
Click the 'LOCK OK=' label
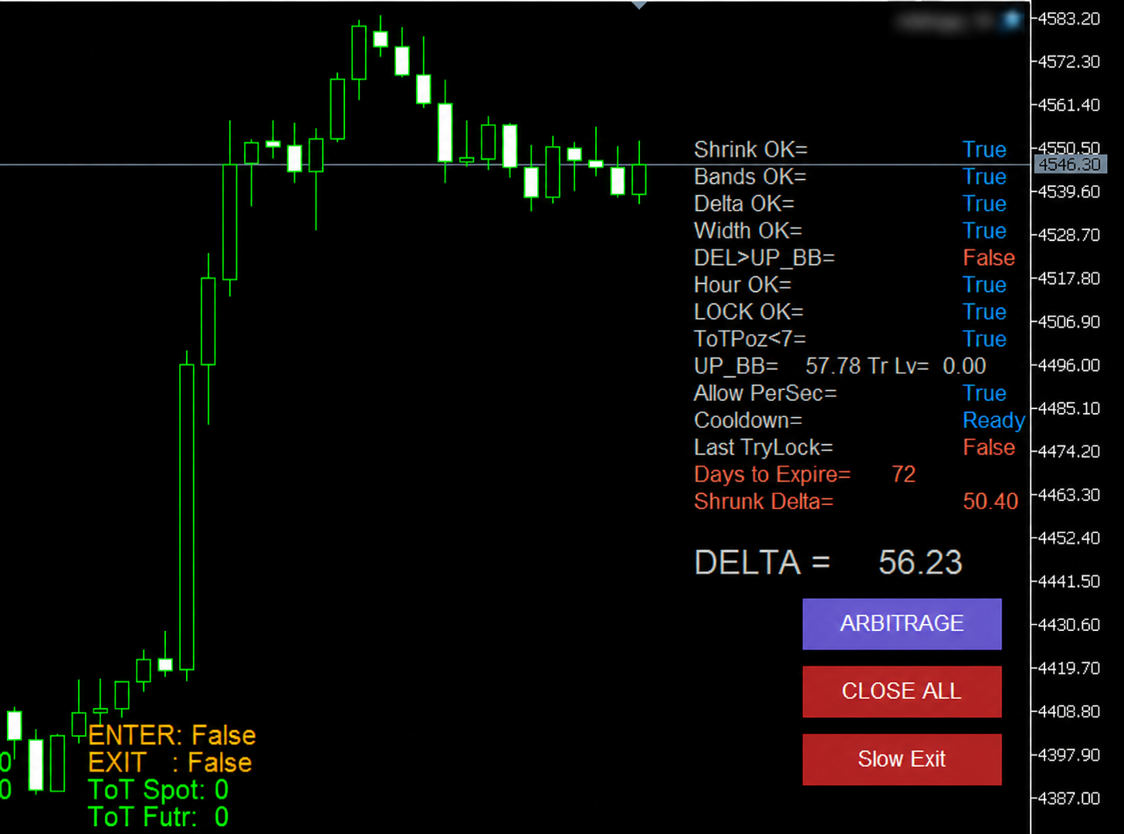749,312
